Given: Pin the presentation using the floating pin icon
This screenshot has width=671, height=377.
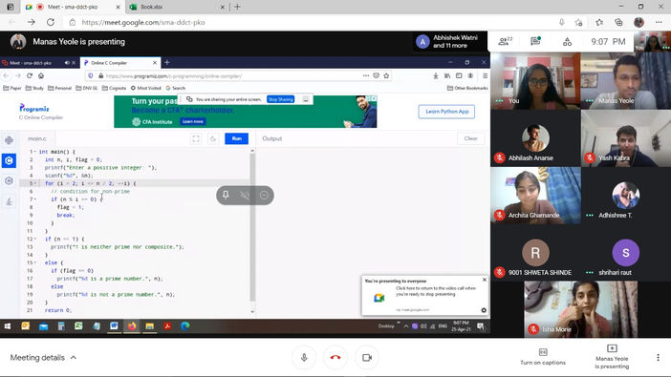Looking at the screenshot, I should pyautogui.click(x=226, y=196).
